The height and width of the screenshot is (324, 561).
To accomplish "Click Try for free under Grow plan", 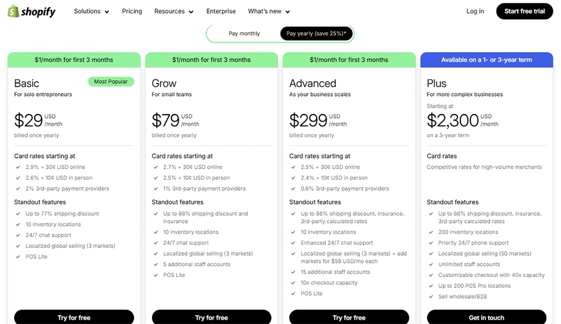I will click(x=212, y=317).
